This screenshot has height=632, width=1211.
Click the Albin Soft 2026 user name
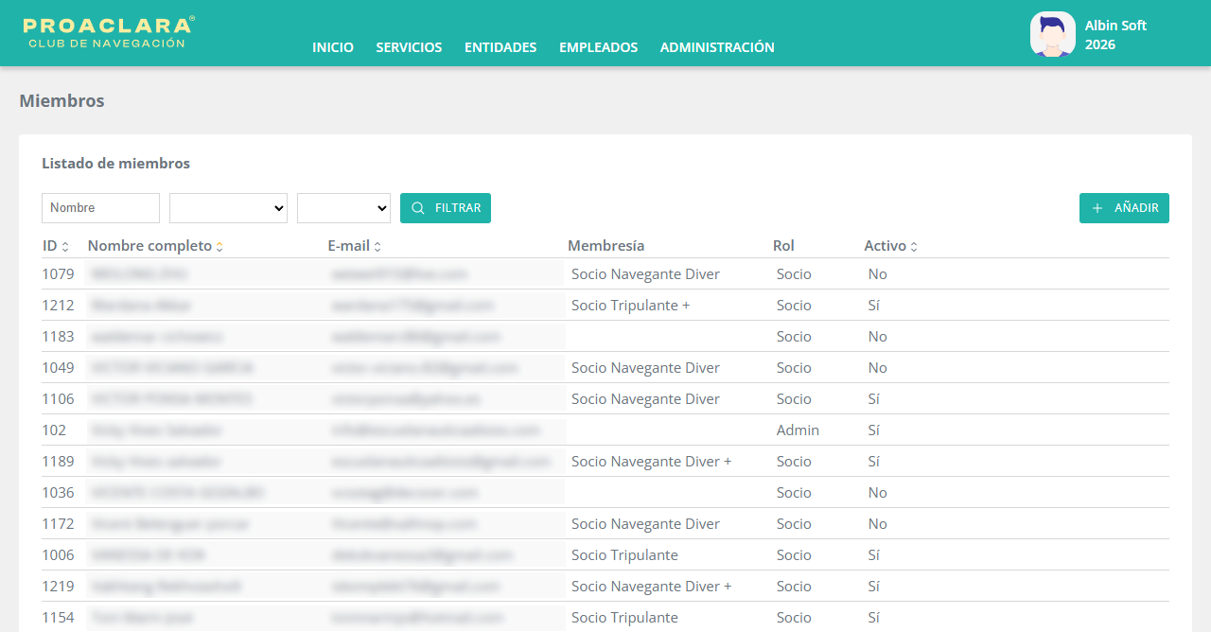coord(1115,35)
